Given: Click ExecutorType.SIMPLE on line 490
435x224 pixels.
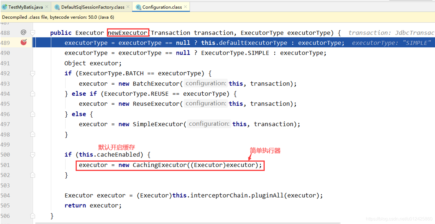Looking at the screenshot, I should [x=235, y=53].
